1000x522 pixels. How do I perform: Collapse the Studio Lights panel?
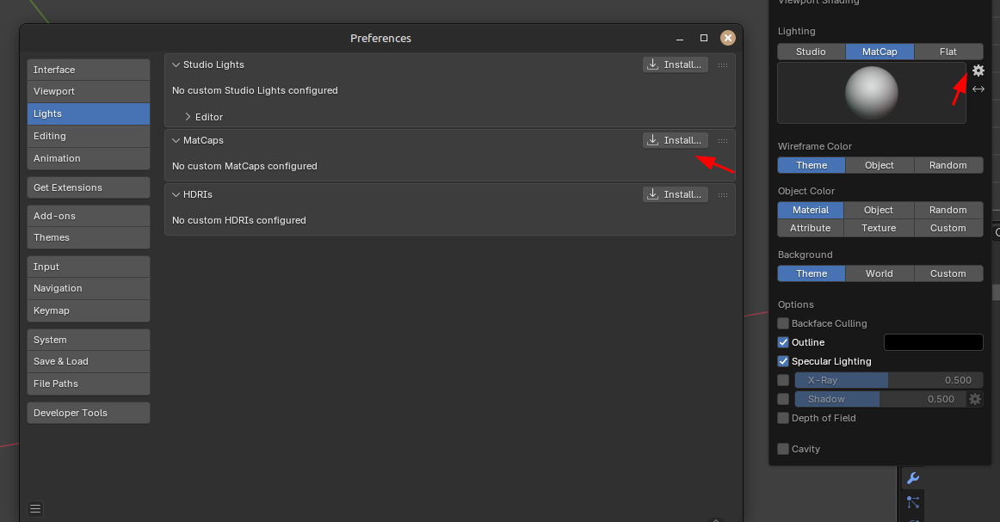click(x=176, y=64)
